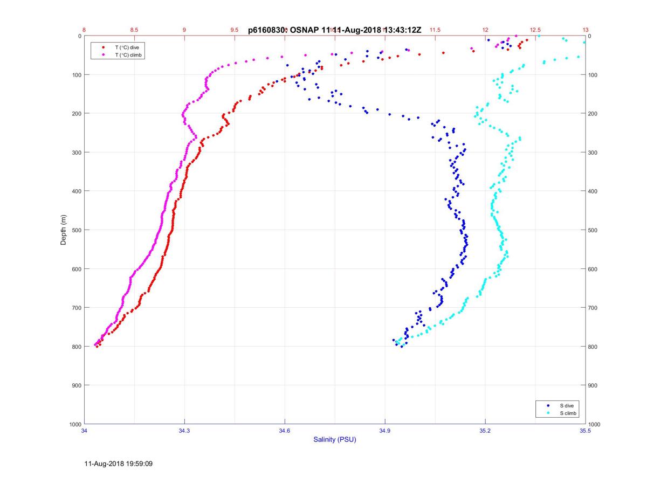Click "300" on the left depth axis
This screenshot has width=647, height=477.
76,152
